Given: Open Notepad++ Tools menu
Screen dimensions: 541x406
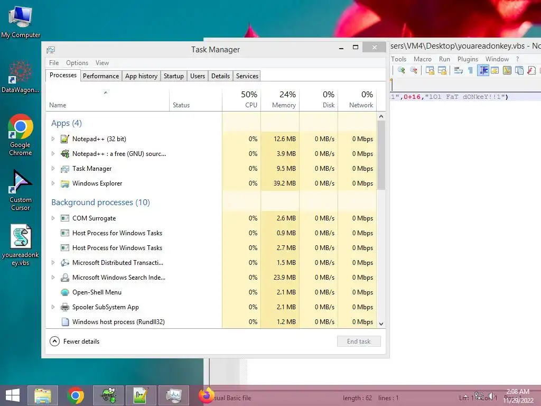Looking at the screenshot, I should [399, 59].
